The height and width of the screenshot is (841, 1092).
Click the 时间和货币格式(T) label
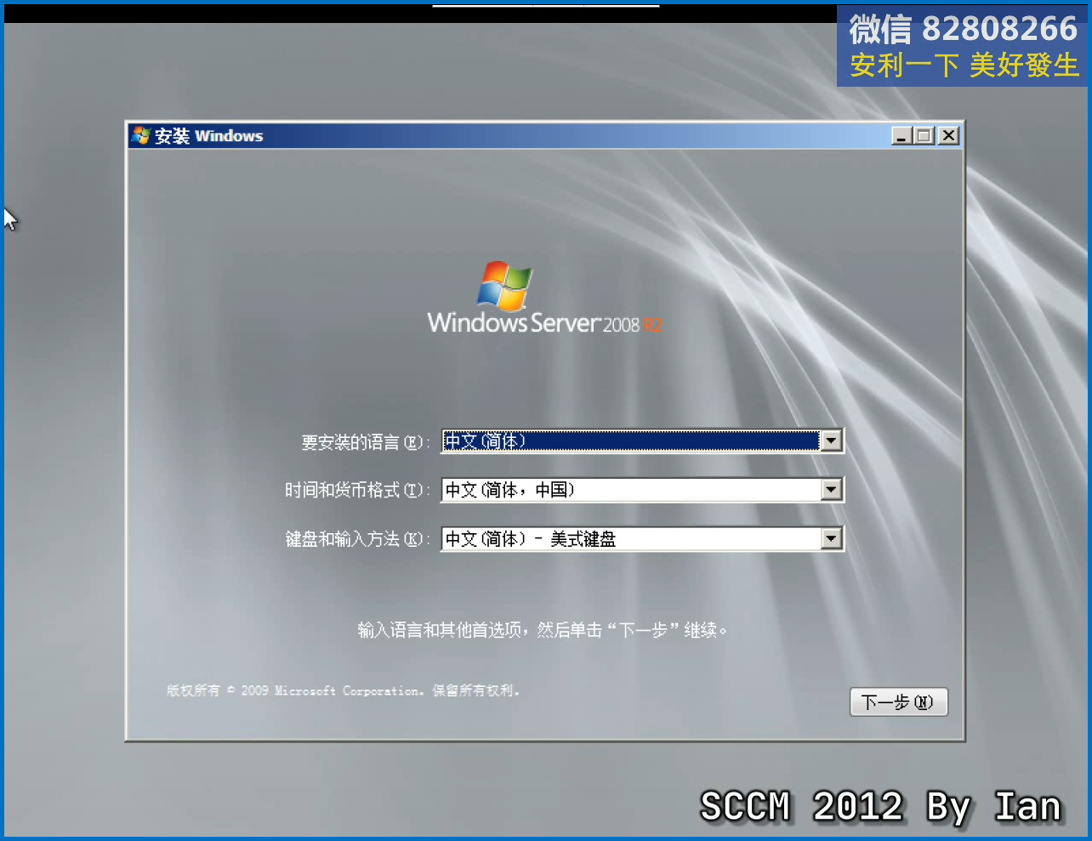click(x=358, y=491)
